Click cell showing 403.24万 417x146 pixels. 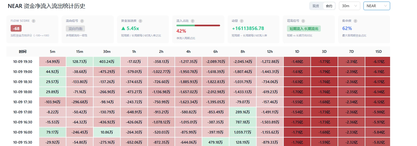tap(107, 62)
